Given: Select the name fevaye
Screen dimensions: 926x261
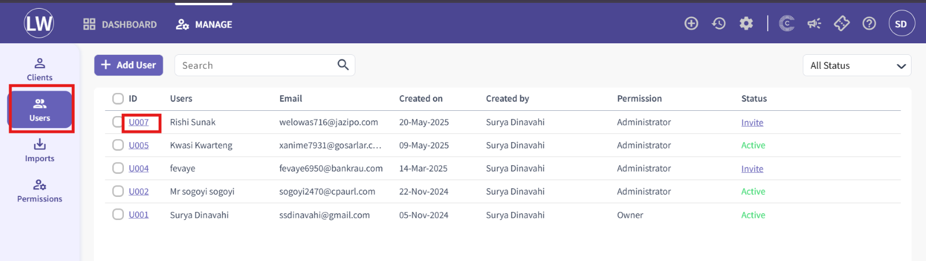Looking at the screenshot, I should coord(183,169).
